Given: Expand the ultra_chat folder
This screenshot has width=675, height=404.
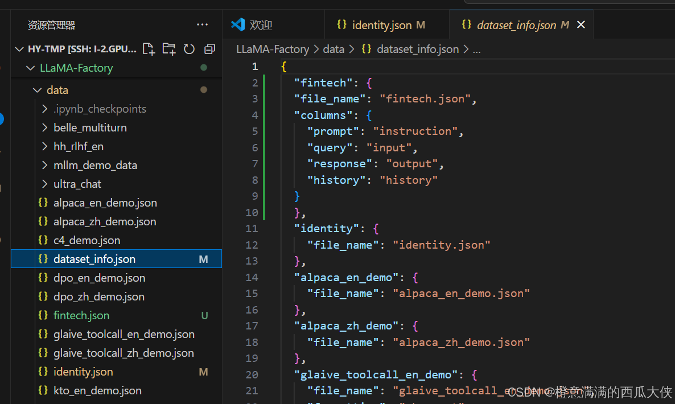Looking at the screenshot, I should coord(45,184).
